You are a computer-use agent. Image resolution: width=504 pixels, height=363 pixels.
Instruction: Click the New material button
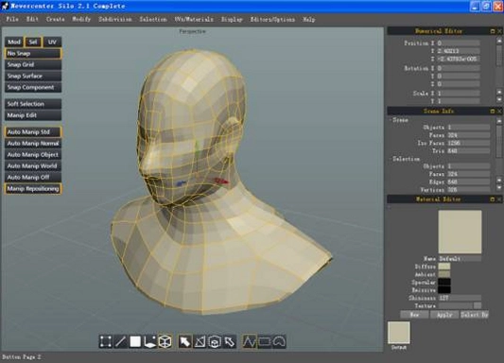point(414,315)
